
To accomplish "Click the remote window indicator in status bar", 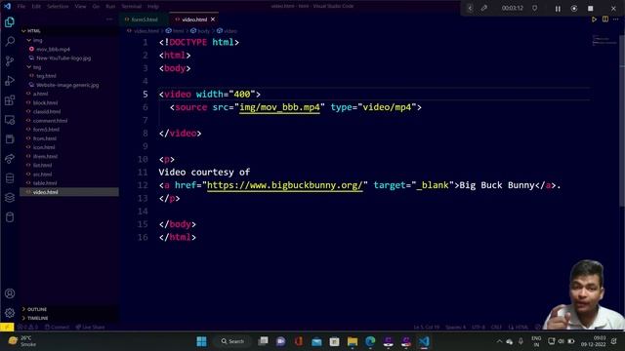I will 7,328.
